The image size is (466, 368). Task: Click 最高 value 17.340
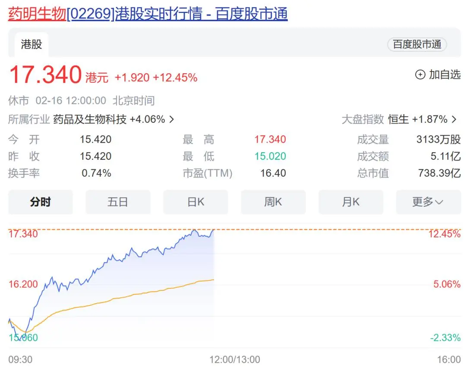point(270,139)
